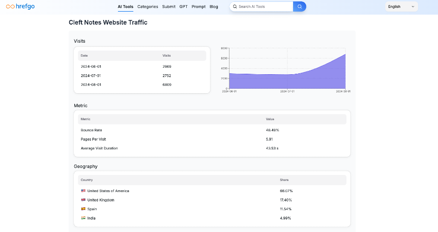Image resolution: width=438 pixels, height=232 pixels.
Task: Open the Prompt navigation link
Action: pyautogui.click(x=199, y=6)
